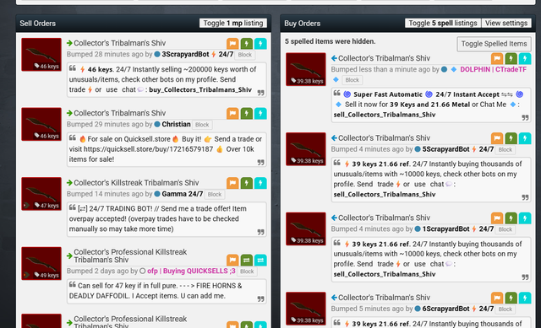Screen dimensions: 541x328
Task: Open ofp's Collector's Professional Killstreak Tribalman's Shiv
Action: [x=130, y=255]
